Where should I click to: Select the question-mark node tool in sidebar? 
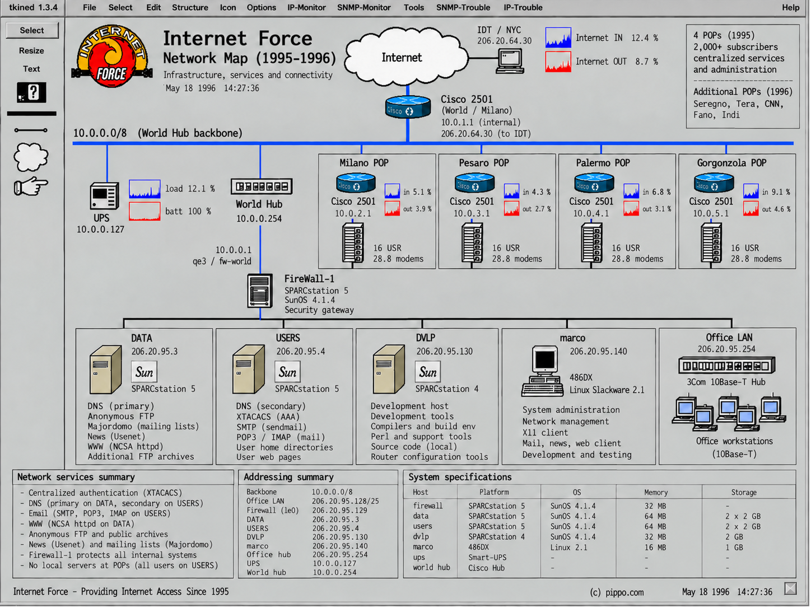(31, 92)
